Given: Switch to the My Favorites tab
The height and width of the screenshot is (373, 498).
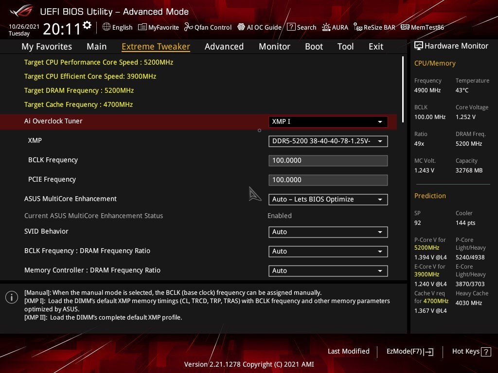Looking at the screenshot, I should click(x=47, y=47).
